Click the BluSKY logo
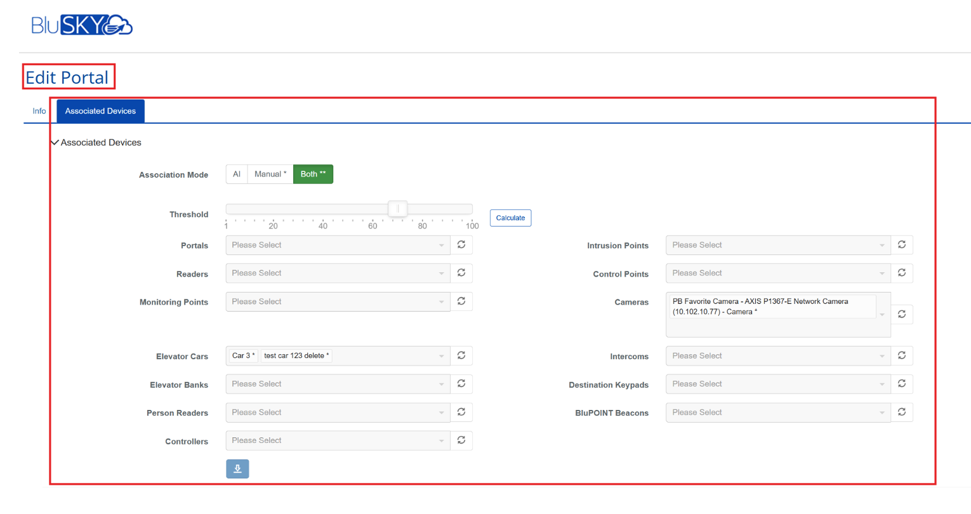 pyautogui.click(x=82, y=25)
